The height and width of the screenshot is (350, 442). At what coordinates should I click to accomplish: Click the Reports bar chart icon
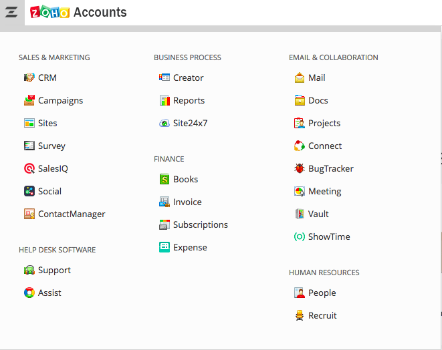pyautogui.click(x=164, y=100)
